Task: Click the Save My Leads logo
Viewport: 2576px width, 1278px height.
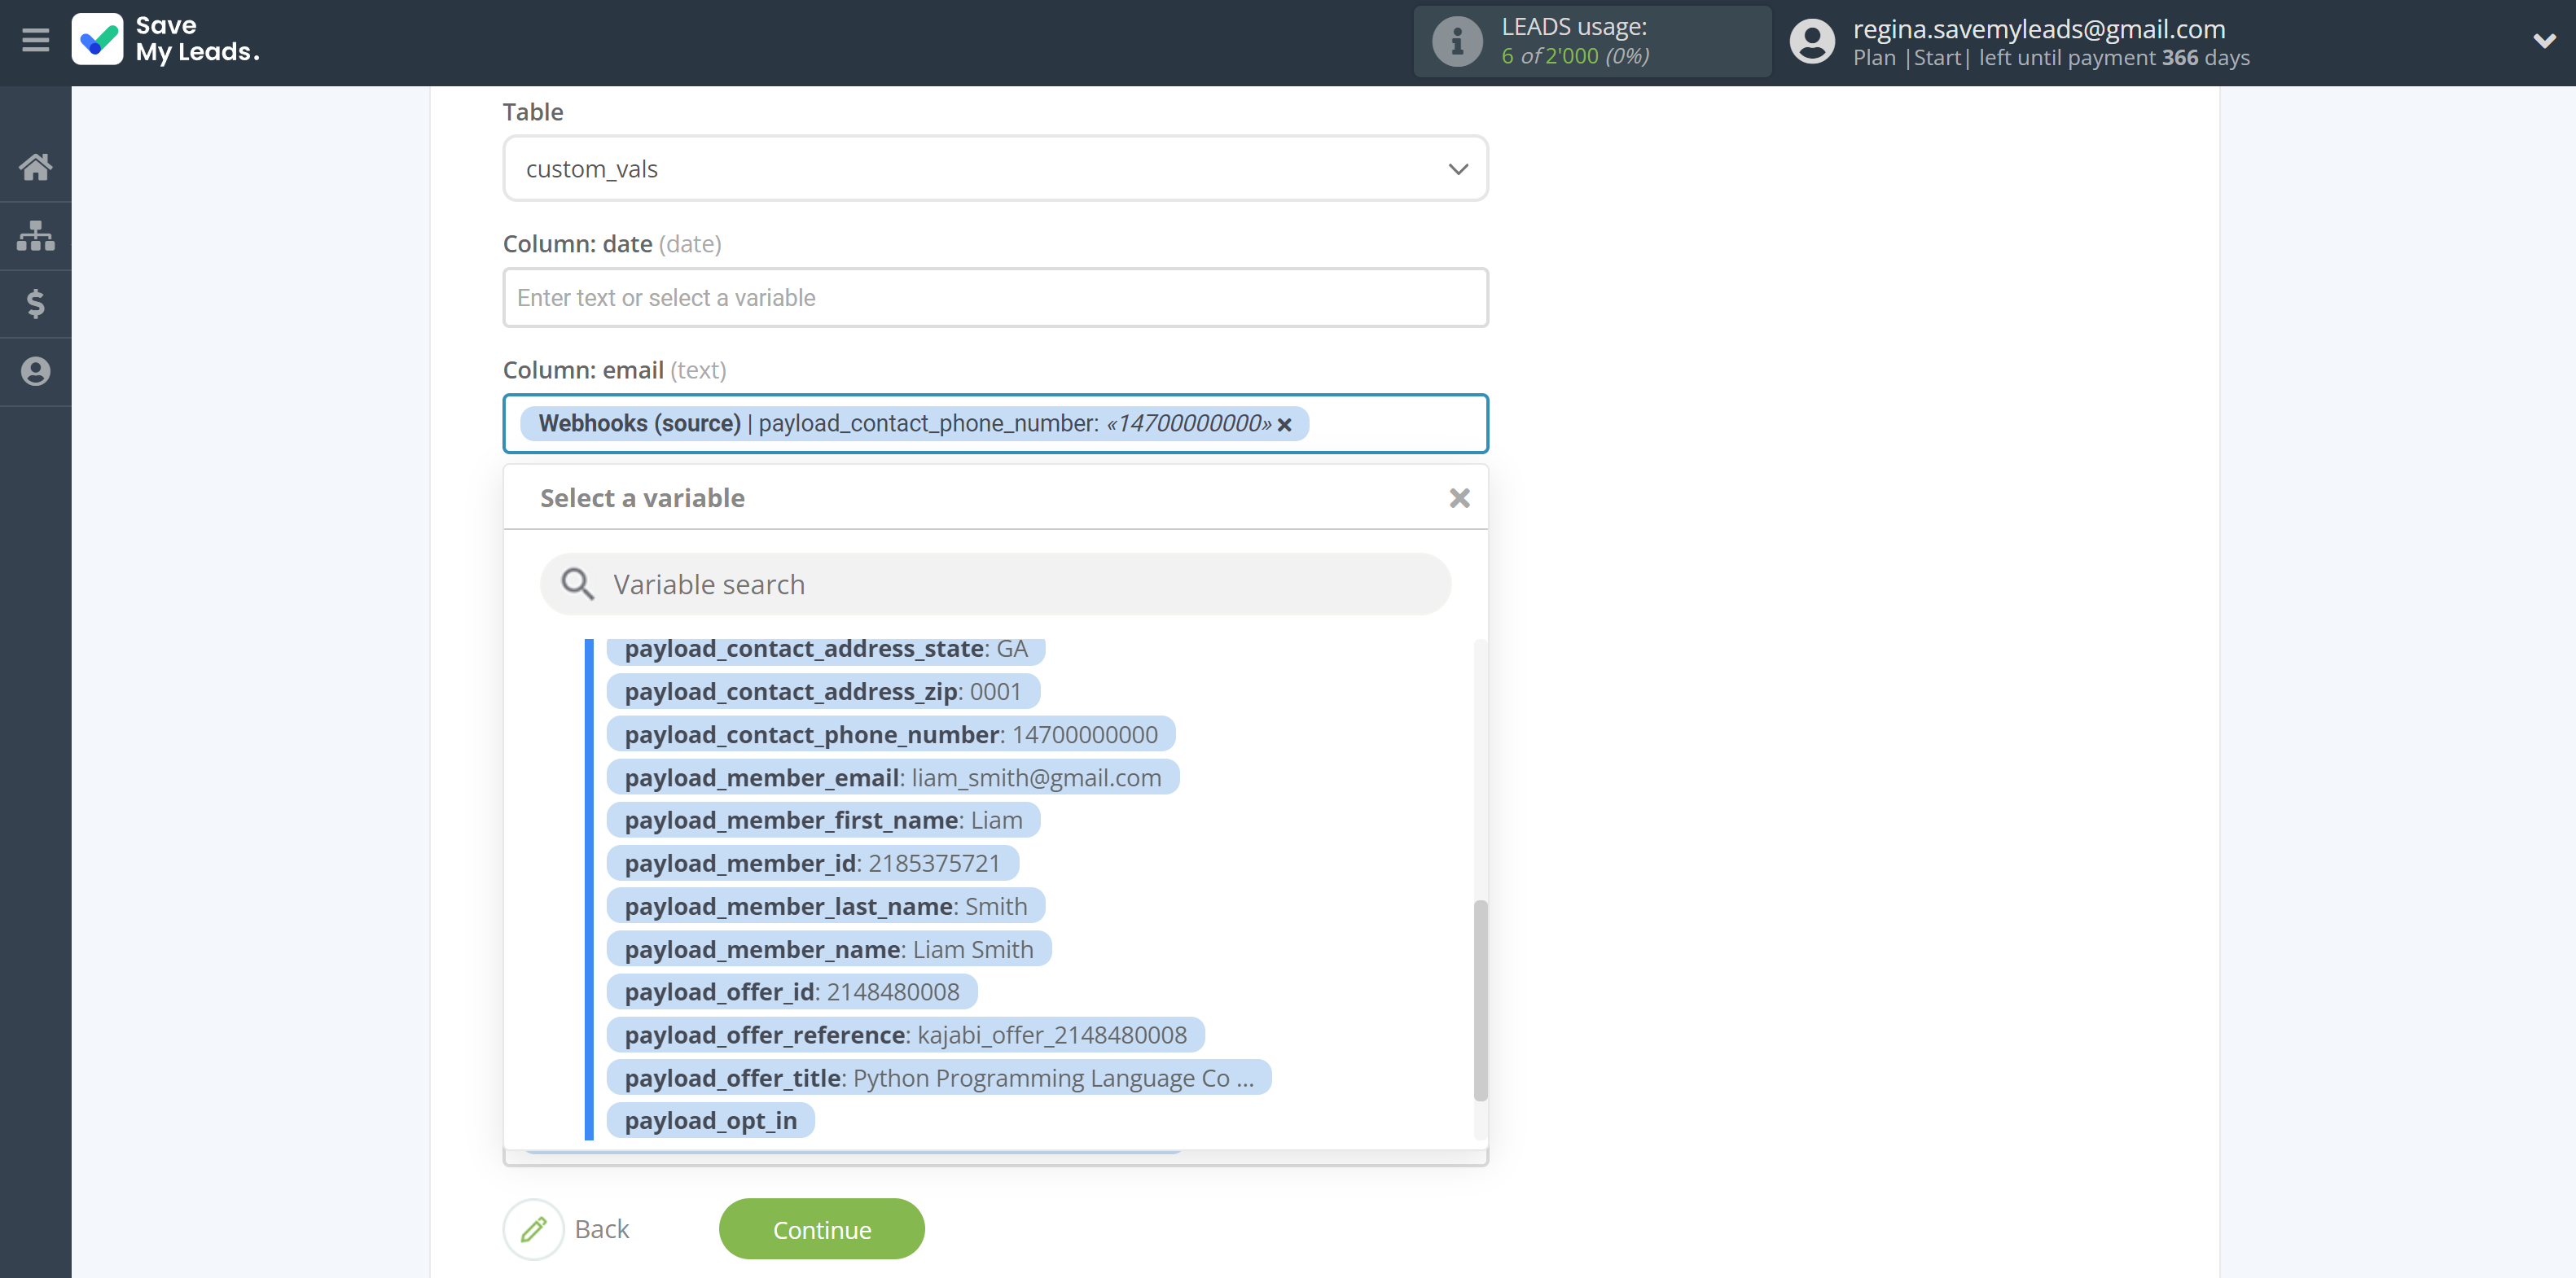Action: [166, 39]
